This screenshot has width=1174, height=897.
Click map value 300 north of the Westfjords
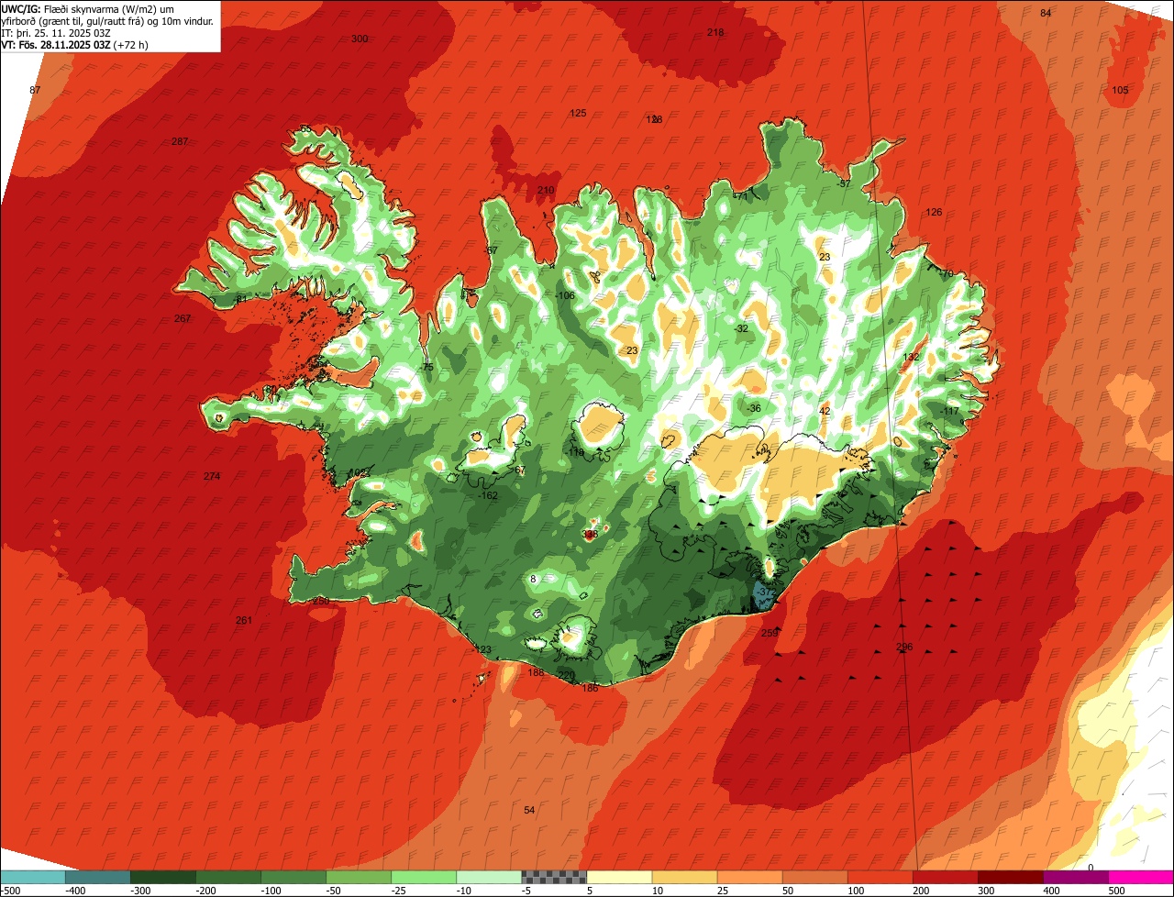tap(360, 39)
